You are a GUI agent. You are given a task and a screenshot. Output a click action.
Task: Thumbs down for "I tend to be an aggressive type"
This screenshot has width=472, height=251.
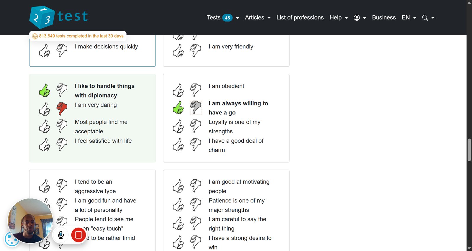[62, 186]
